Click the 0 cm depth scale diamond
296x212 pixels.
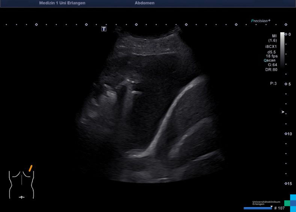pos(286,34)
